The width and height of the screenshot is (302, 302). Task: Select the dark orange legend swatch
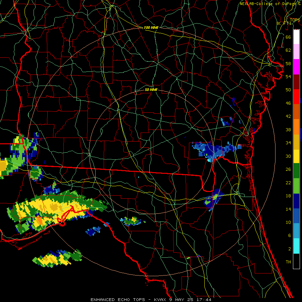click(296, 111)
